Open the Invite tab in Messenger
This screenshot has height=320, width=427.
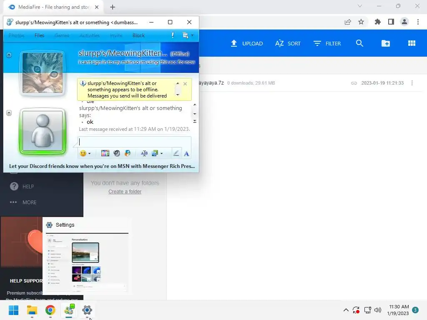pos(116,35)
